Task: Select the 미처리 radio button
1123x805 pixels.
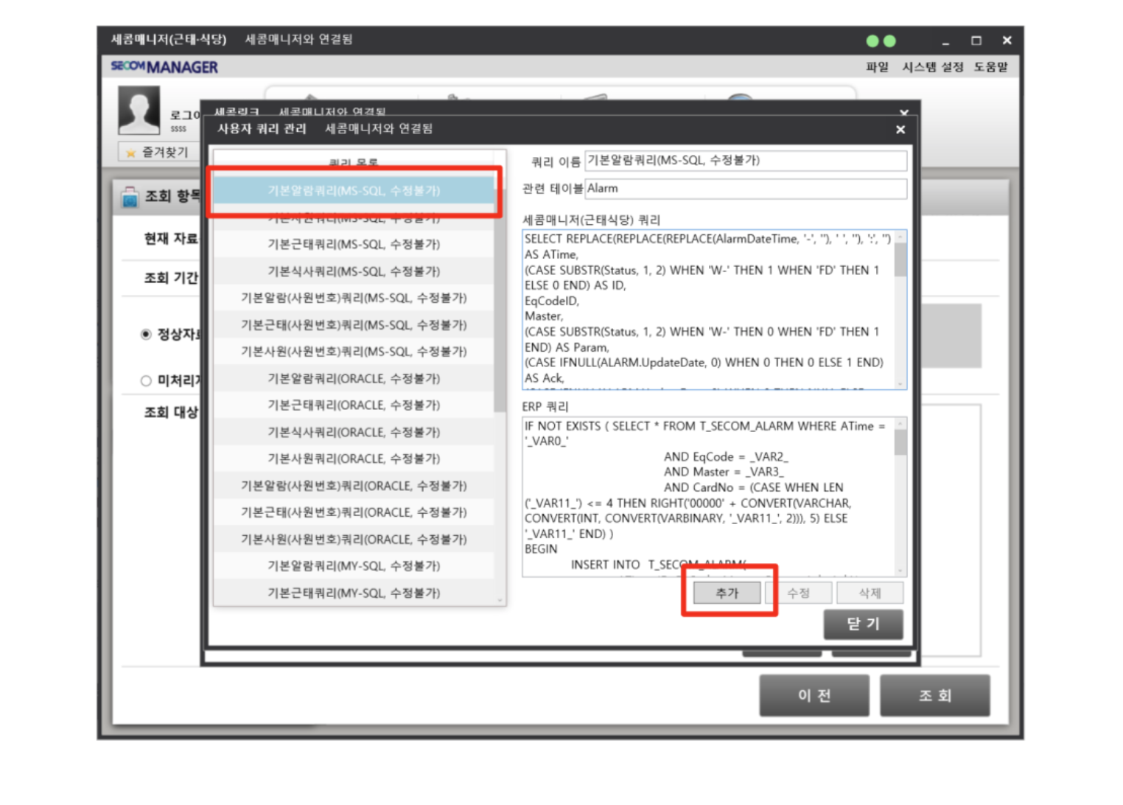Action: coord(146,381)
